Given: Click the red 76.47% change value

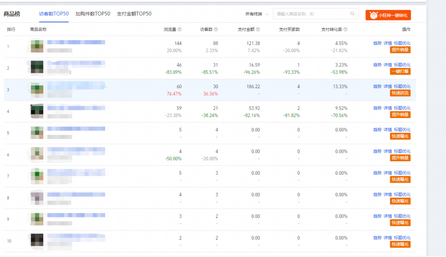Looking at the screenshot, I should 174,94.
